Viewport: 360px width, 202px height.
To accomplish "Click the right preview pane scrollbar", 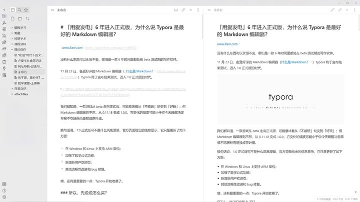I will [x=359, y=22].
